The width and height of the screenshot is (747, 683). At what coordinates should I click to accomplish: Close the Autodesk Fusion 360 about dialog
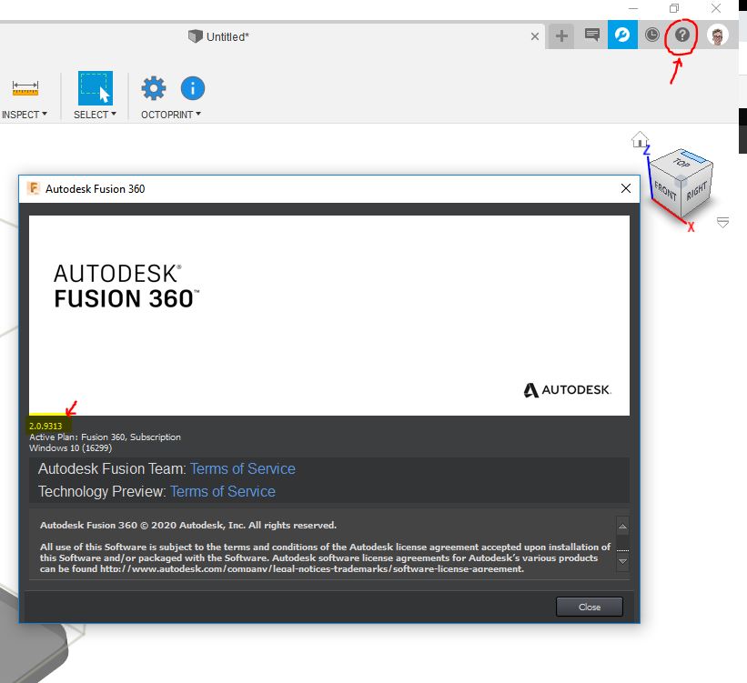click(625, 188)
